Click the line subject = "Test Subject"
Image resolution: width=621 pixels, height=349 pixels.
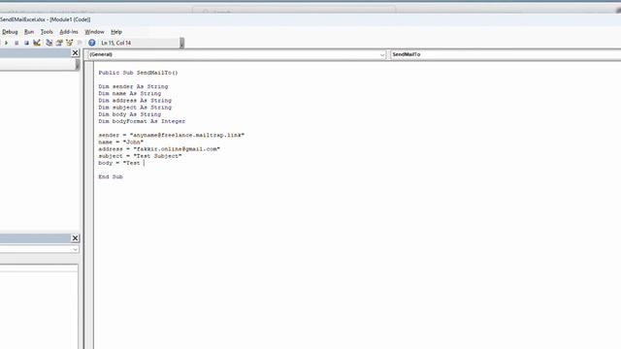(x=140, y=156)
